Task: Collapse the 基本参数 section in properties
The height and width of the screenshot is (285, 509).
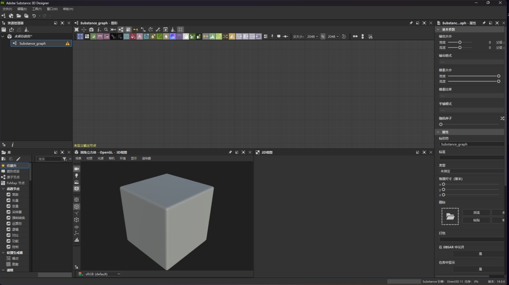Action: [x=438, y=29]
